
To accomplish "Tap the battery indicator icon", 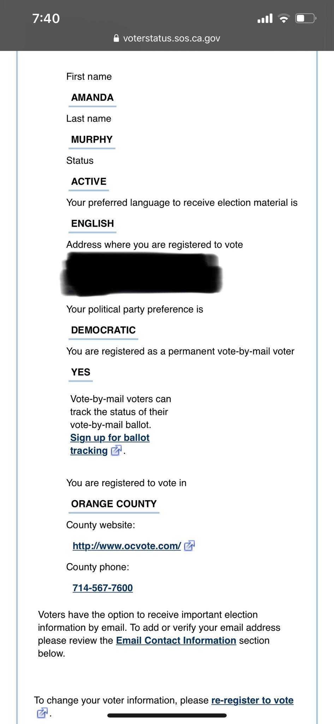I will pyautogui.click(x=305, y=18).
